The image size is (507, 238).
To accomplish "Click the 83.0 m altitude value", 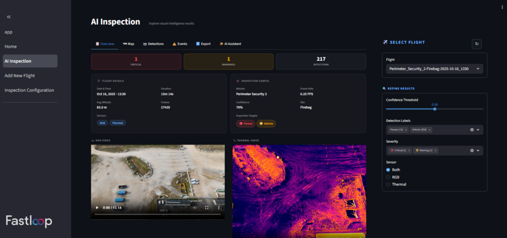I will pyautogui.click(x=102, y=107).
